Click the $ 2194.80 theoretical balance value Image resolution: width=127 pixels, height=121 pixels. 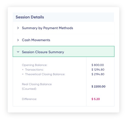tap(98, 74)
